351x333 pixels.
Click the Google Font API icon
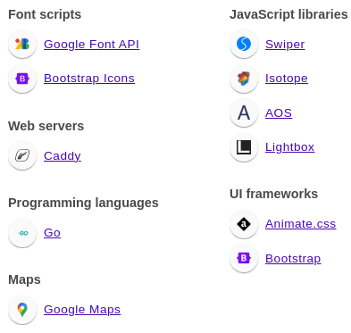click(x=22, y=44)
